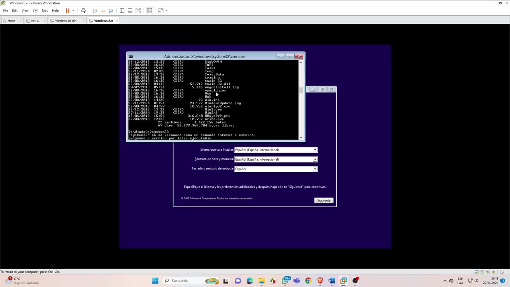The image size is (510, 287).
Task: Open Microsoft Word from the taskbar
Action: [331, 281]
